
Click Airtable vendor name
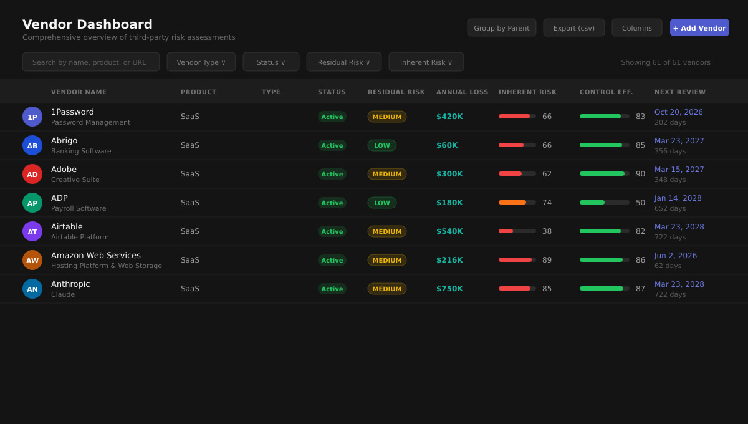(67, 226)
